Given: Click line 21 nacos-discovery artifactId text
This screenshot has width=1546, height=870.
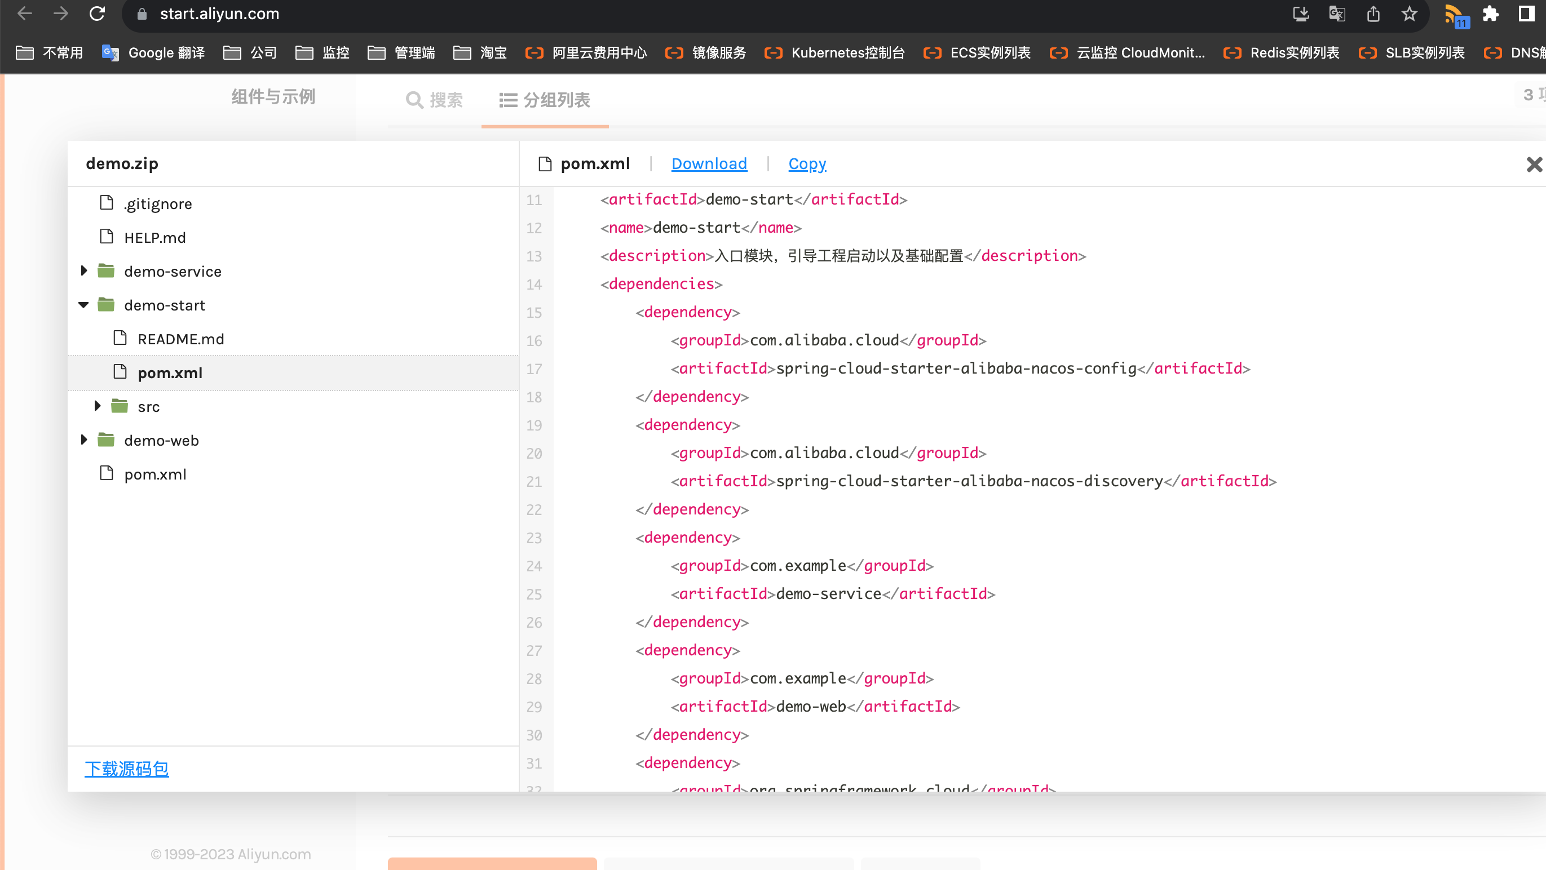Looking at the screenshot, I should (969, 481).
